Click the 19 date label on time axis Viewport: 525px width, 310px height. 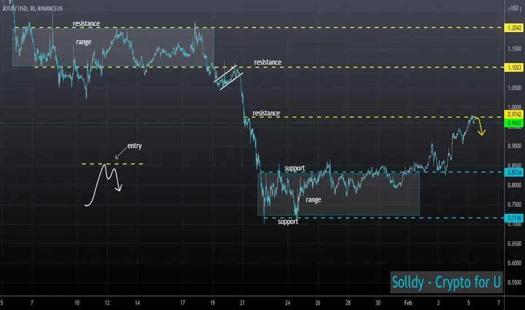coord(212,303)
